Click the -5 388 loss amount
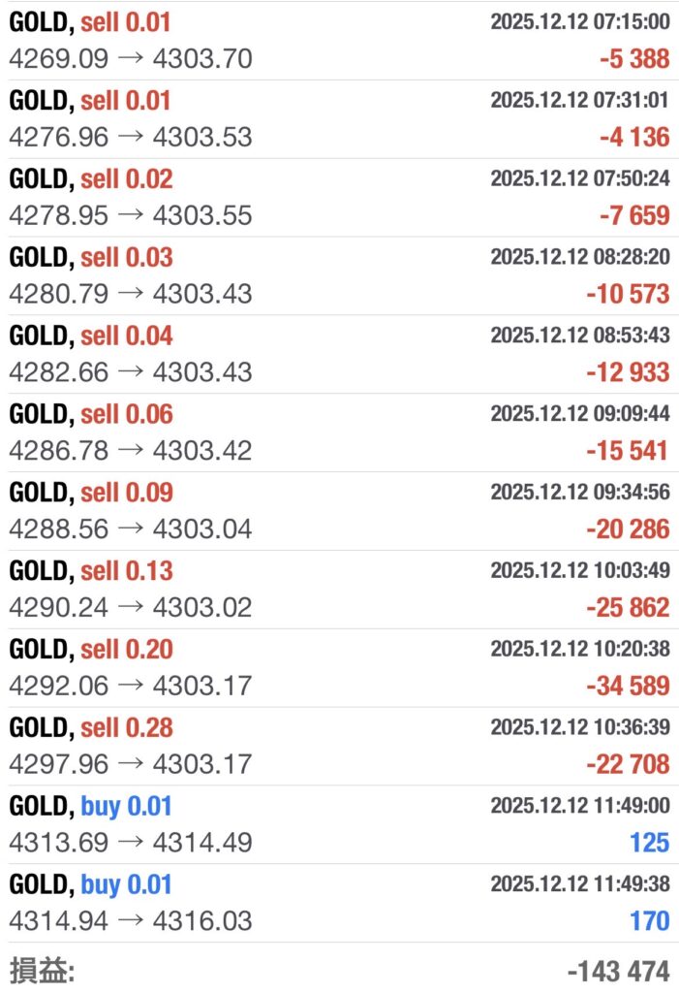 coord(633,59)
